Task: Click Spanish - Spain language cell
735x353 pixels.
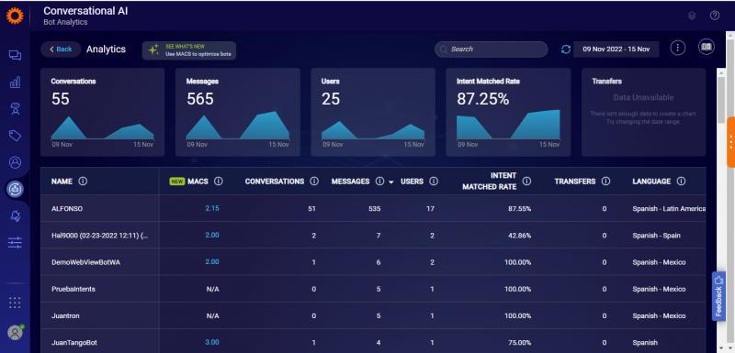Action: click(x=656, y=235)
